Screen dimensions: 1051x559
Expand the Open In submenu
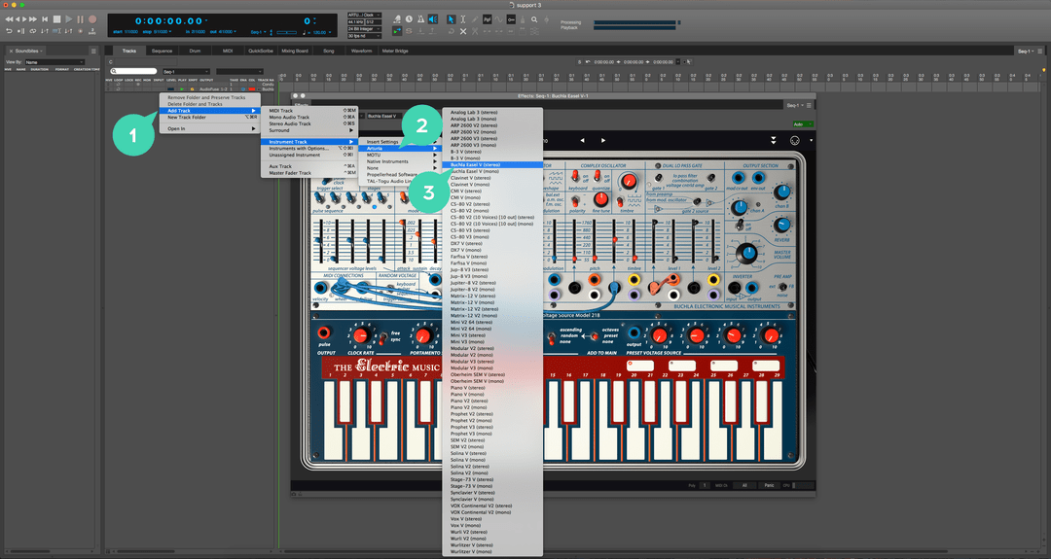tap(208, 128)
